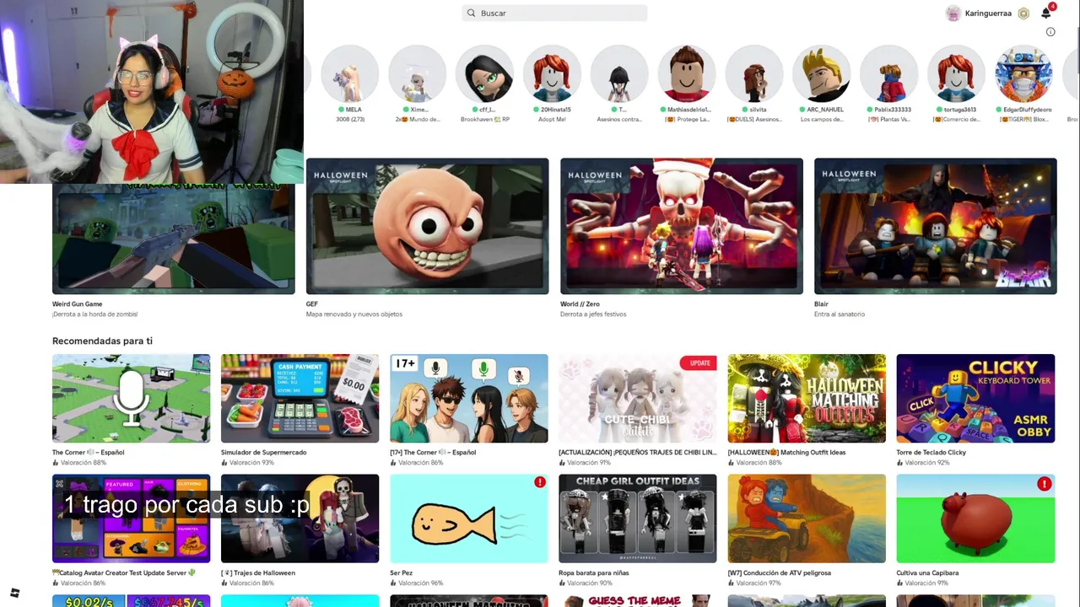Screen dimensions: 1080x607
Task: Click the World // Zero title
Action: click(580, 303)
